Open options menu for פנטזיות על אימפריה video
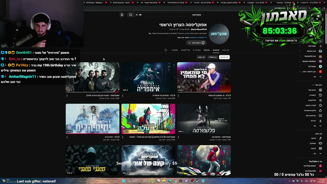The width and height of the screenshot is (327, 184). [x=123, y=96]
